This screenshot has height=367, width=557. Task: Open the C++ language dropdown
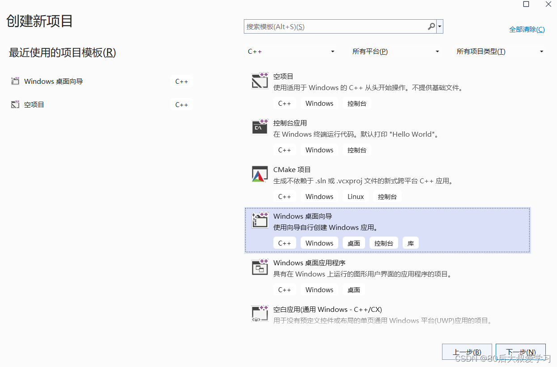pyautogui.click(x=291, y=51)
